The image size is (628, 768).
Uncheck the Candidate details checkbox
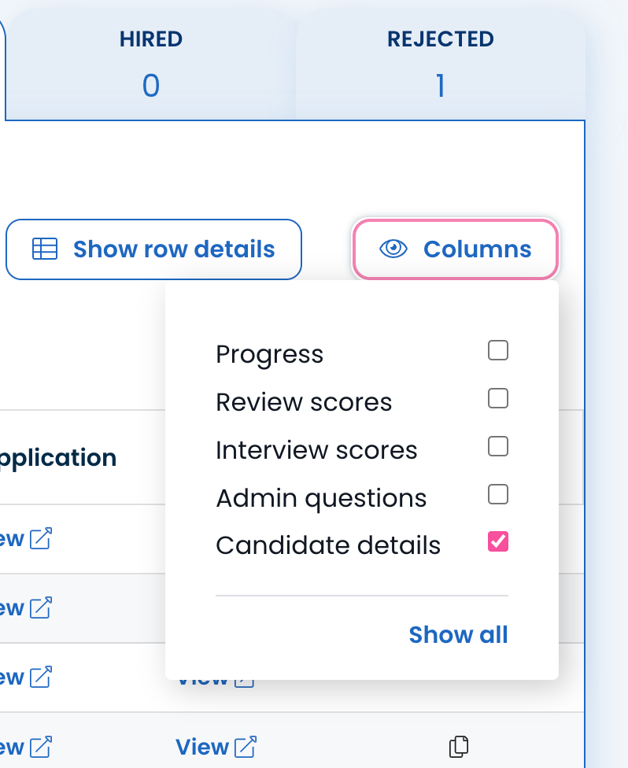pos(498,541)
